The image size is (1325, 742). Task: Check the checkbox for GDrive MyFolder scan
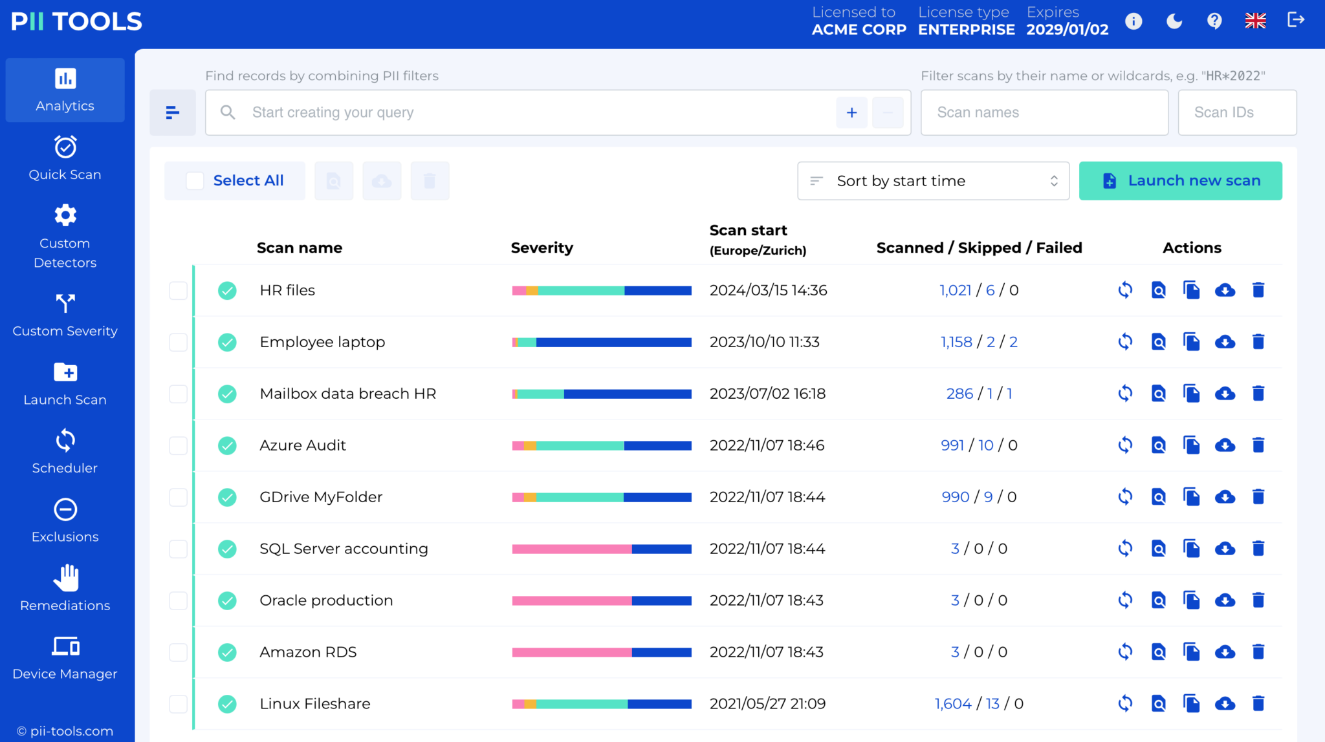click(178, 497)
